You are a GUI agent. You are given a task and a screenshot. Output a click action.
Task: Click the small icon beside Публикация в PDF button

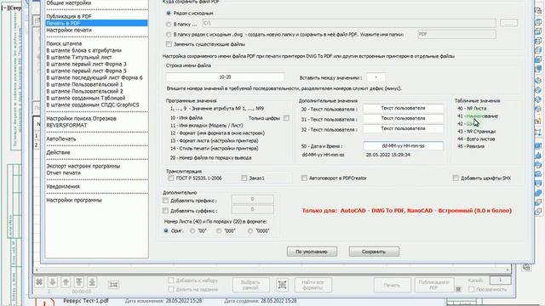pos(458,289)
